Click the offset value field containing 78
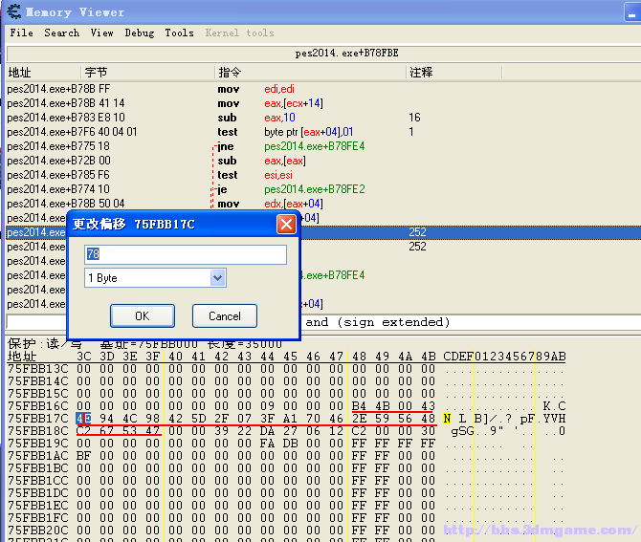The height and width of the screenshot is (542, 641). click(x=185, y=254)
